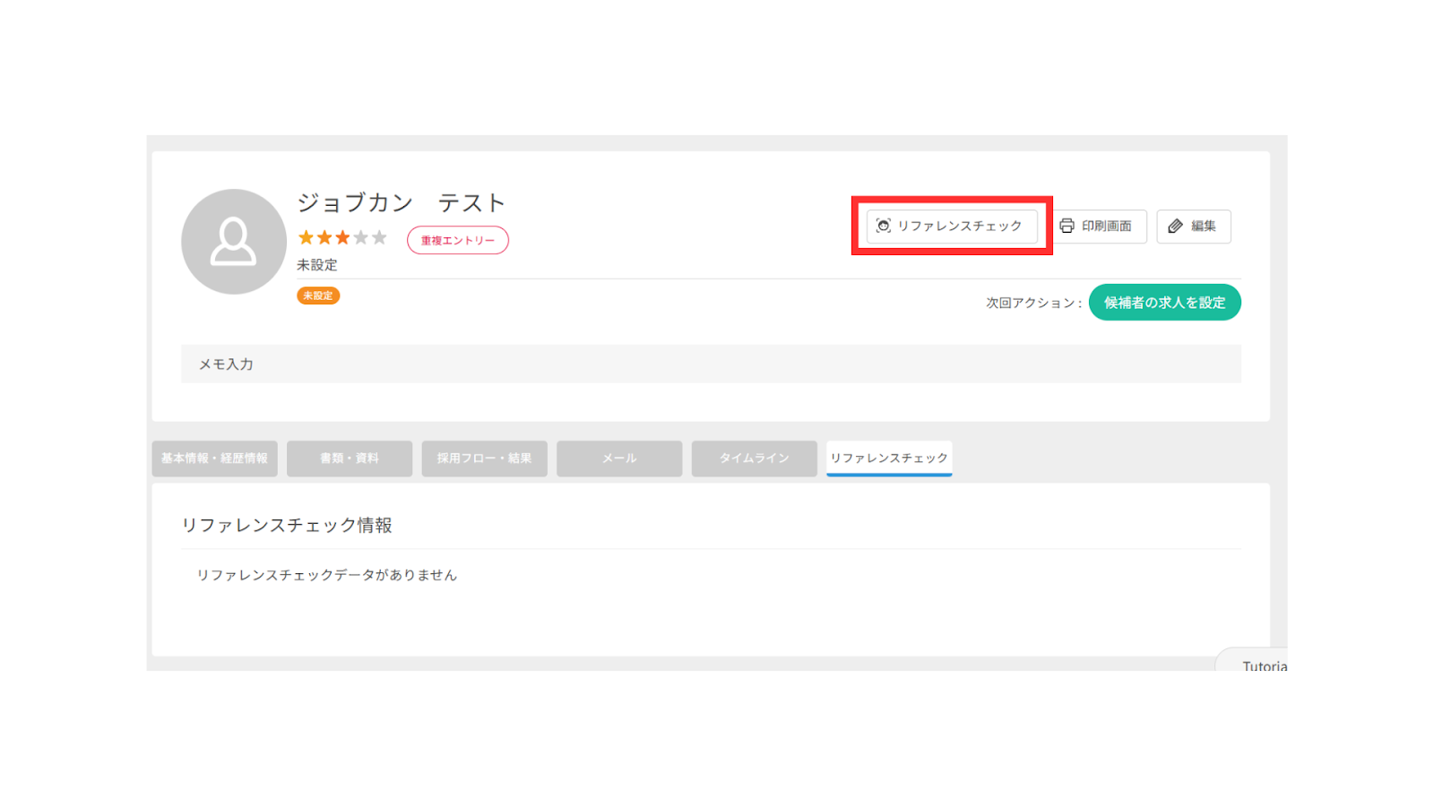Click into the メモ入力 field
The height and width of the screenshot is (806, 1434).
coord(711,364)
